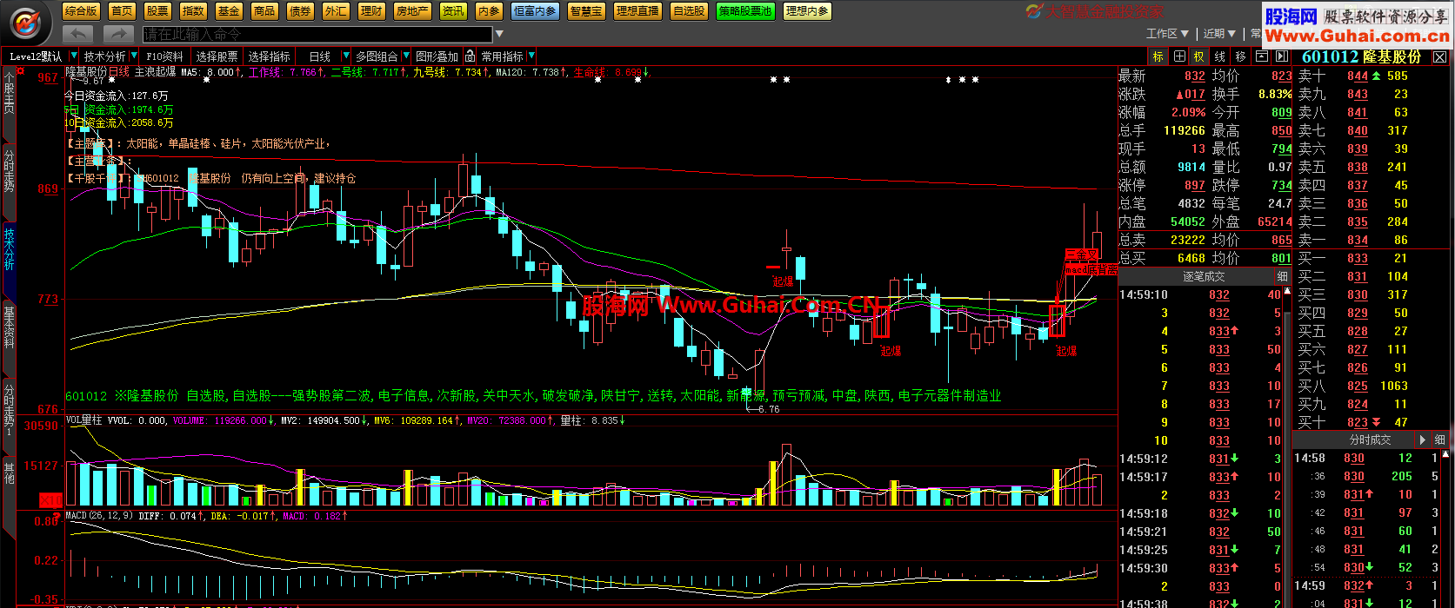Viewport: 1455px width, 608px height.
Task: Open the 商品 tab
Action: point(264,11)
